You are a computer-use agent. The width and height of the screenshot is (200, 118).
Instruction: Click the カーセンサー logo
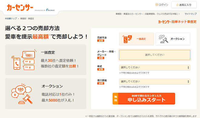pyautogui.click(x=20, y=7)
